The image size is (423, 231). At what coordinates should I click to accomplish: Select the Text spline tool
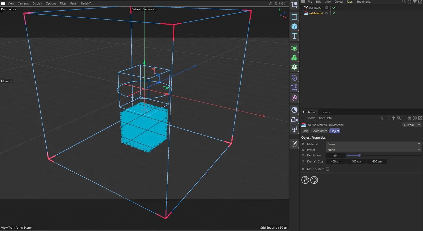294,36
